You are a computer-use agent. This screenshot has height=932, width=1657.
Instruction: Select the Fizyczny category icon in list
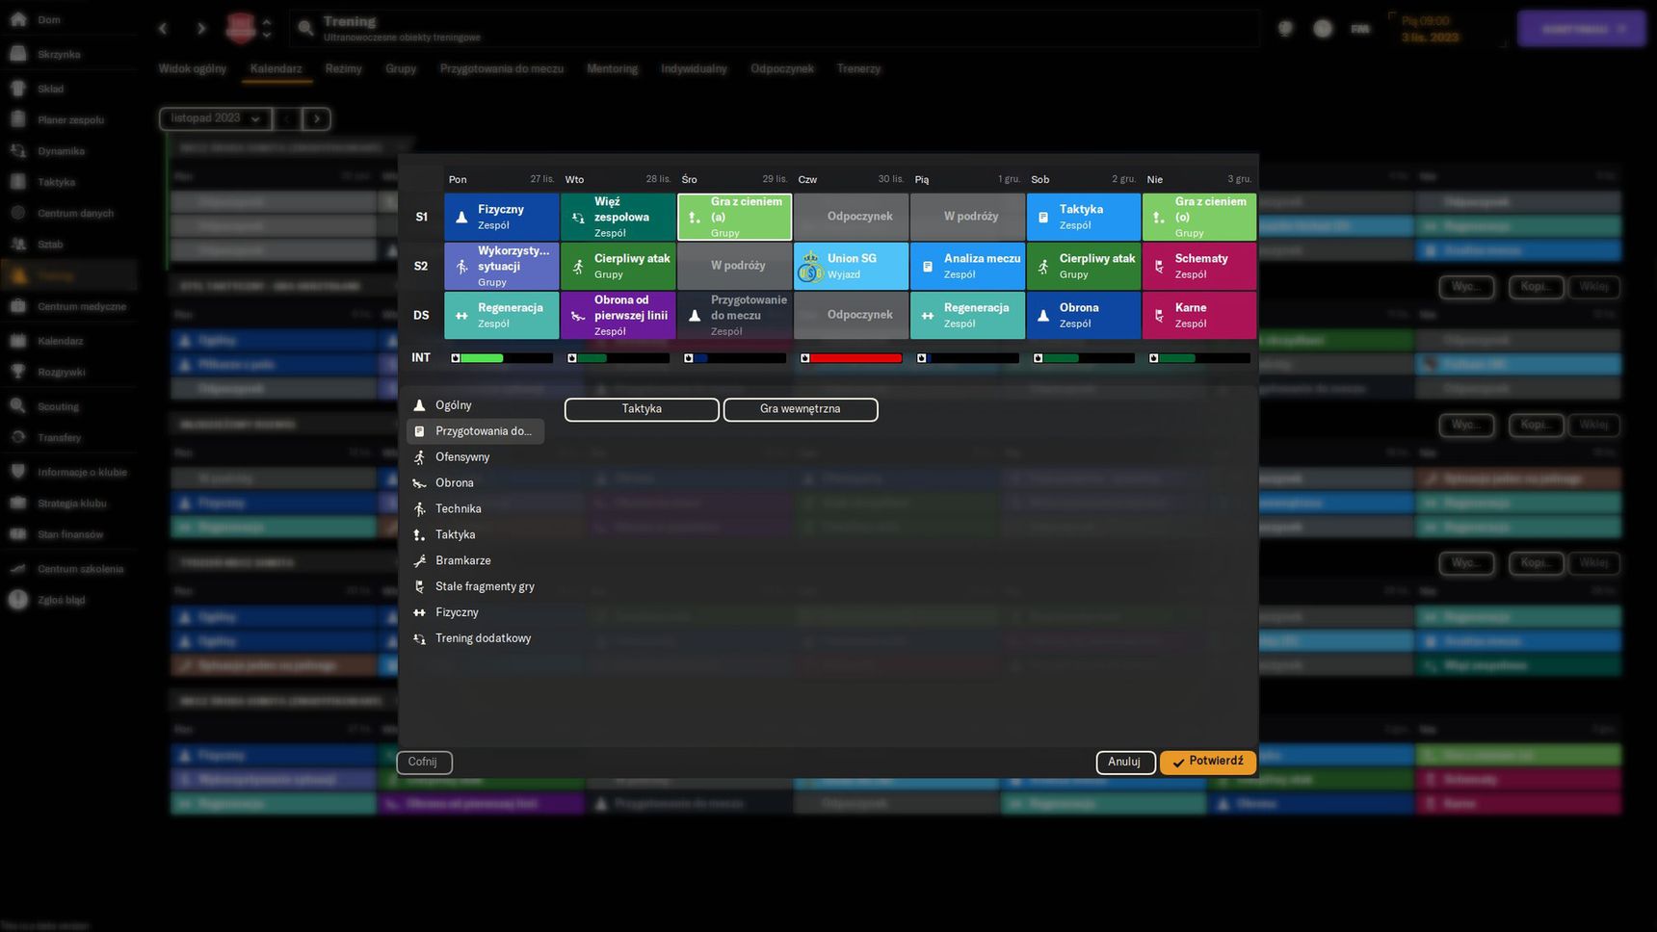pos(419,612)
